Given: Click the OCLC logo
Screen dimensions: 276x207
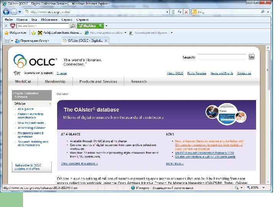Looking at the screenshot, I should tap(35, 61).
